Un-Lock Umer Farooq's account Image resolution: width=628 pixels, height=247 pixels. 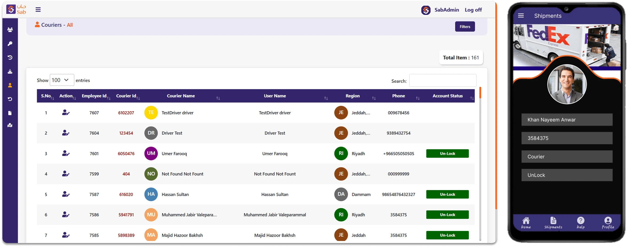tap(447, 153)
